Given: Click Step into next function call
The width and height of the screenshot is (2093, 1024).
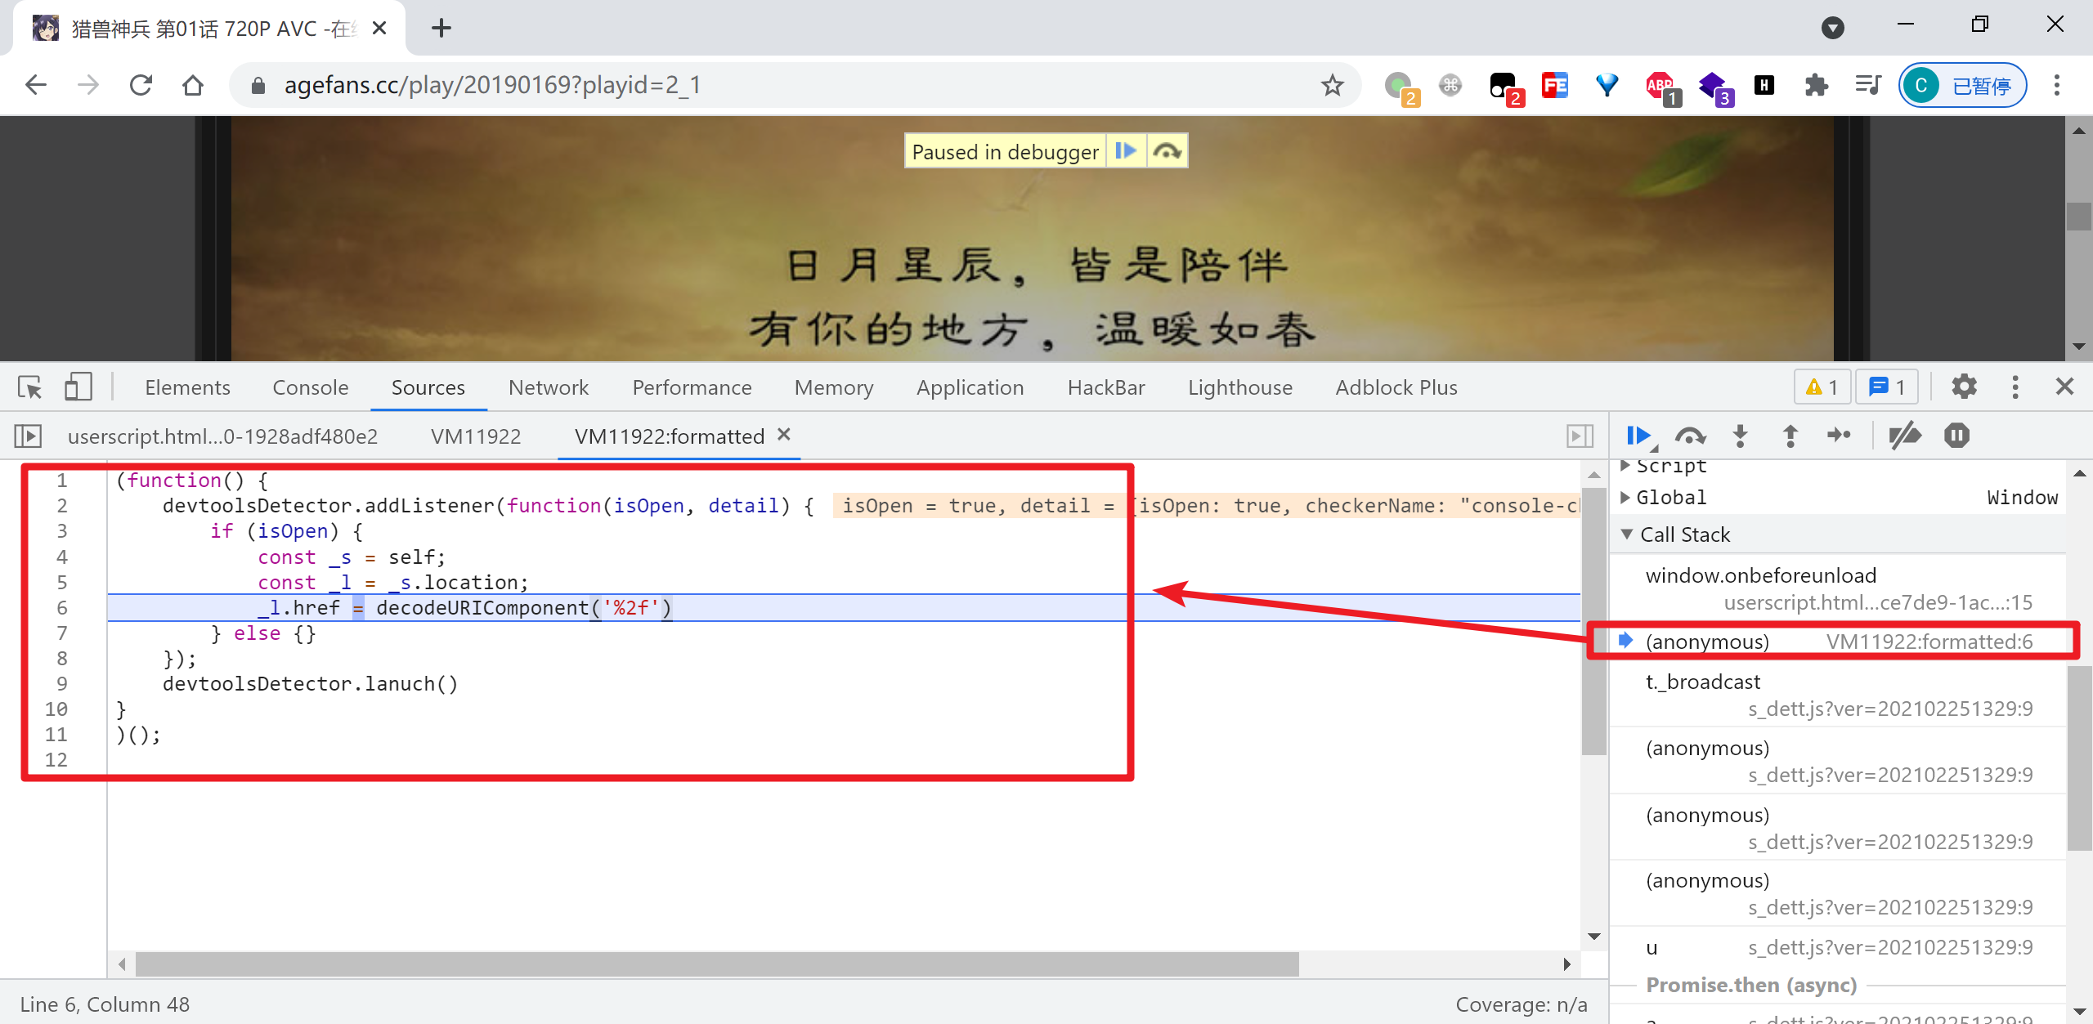Looking at the screenshot, I should click(x=1741, y=436).
